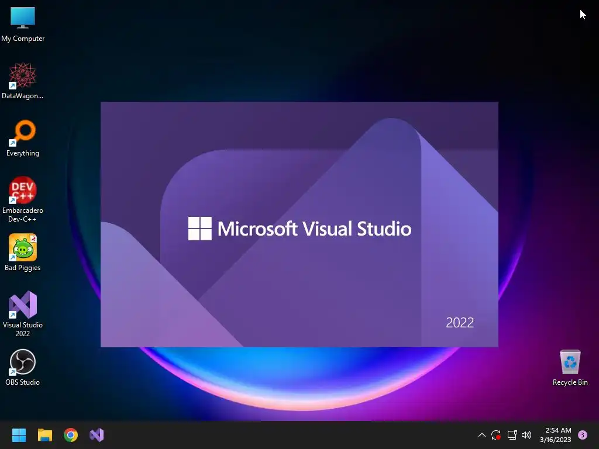Open the volume control tray icon
The image size is (599, 449).
click(526, 435)
